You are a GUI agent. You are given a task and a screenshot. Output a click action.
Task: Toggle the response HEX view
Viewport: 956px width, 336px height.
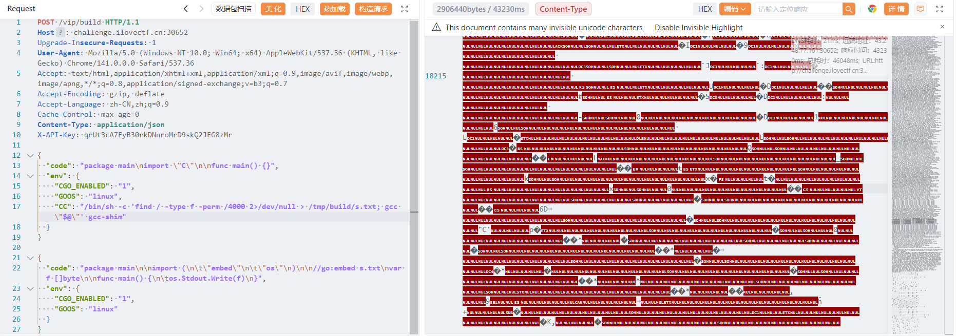pyautogui.click(x=705, y=9)
